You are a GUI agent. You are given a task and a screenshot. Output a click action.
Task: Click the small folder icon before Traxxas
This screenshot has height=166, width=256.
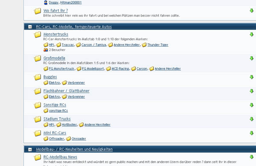point(58,45)
